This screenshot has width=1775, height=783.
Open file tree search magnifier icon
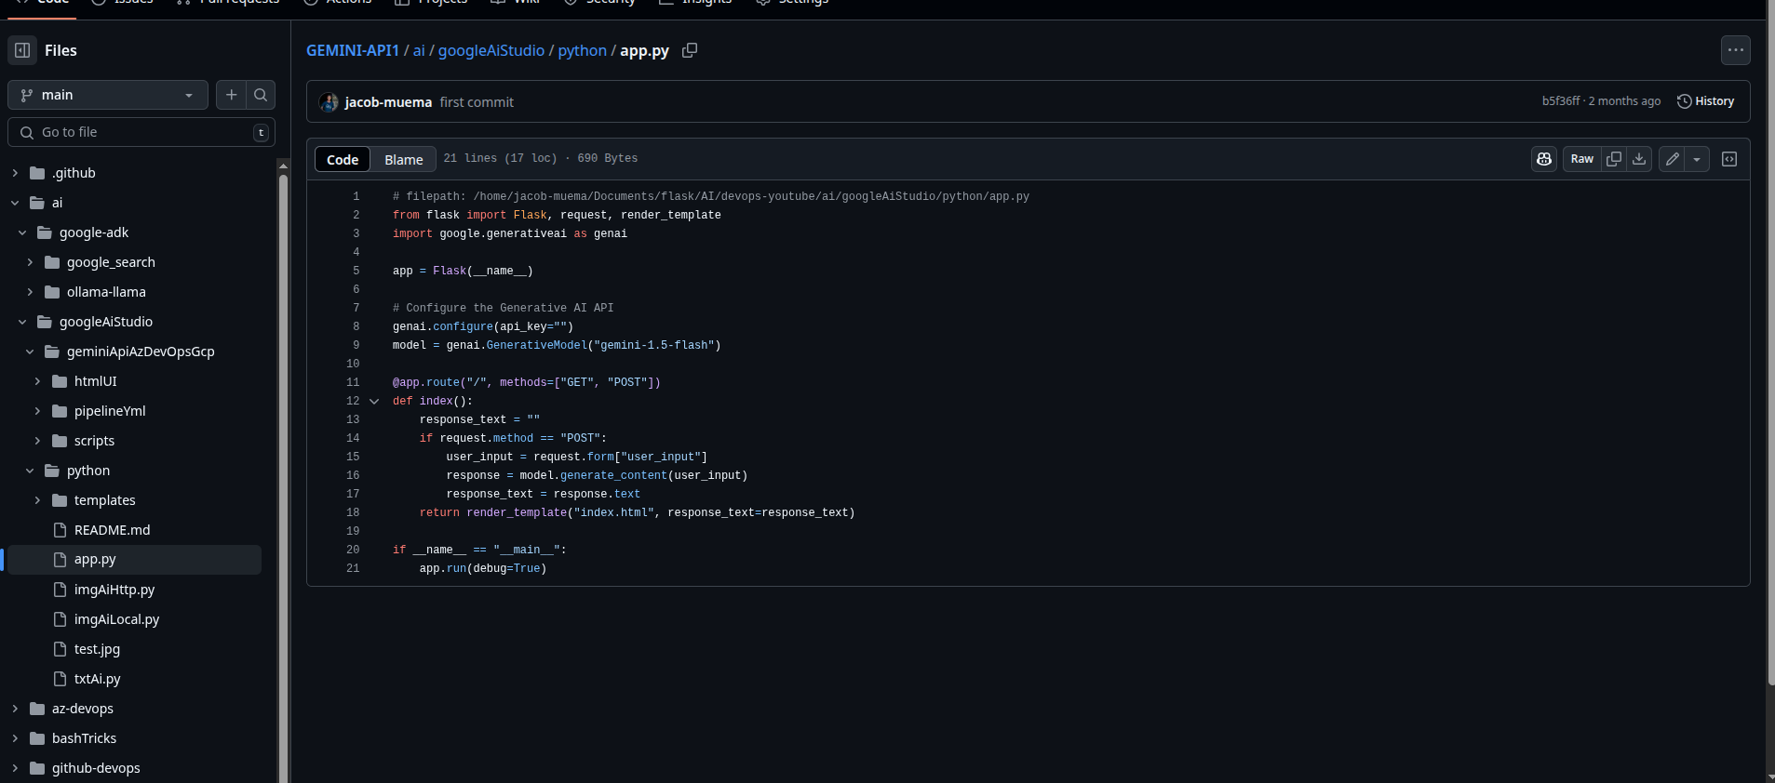pos(261,95)
